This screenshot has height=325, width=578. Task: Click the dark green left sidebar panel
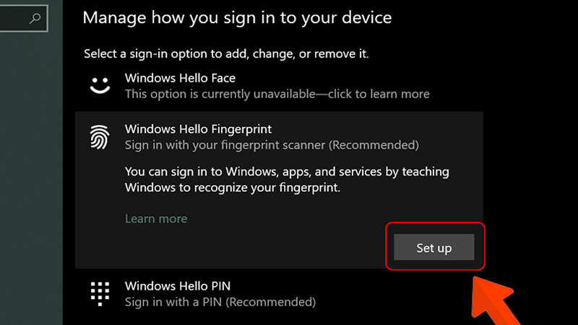click(x=31, y=181)
